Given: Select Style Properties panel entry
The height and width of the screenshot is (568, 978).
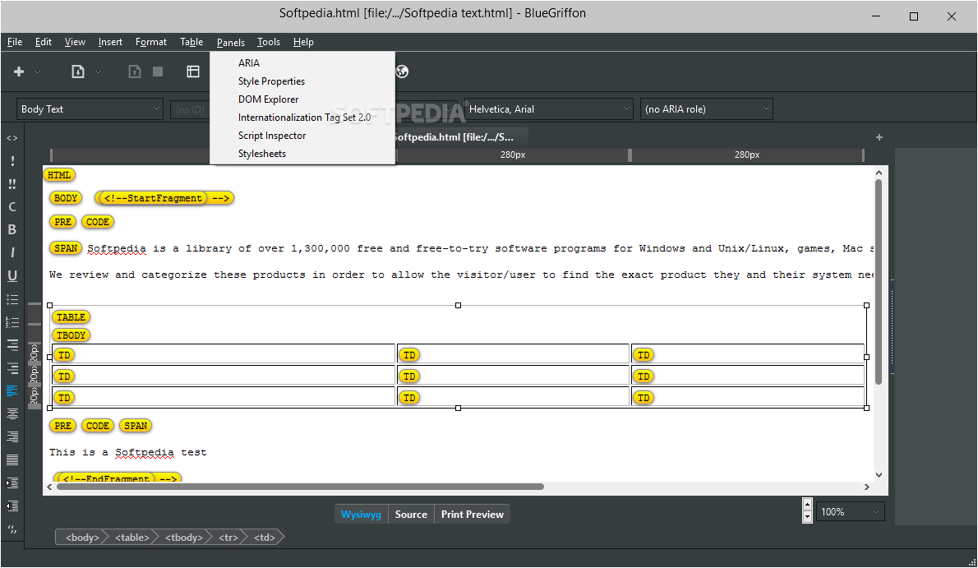Looking at the screenshot, I should click(302, 81).
